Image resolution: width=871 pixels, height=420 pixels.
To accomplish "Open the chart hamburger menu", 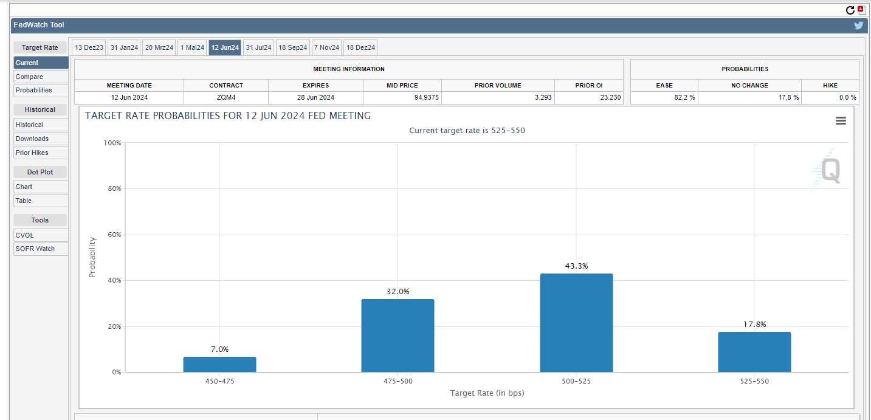I will (x=841, y=121).
